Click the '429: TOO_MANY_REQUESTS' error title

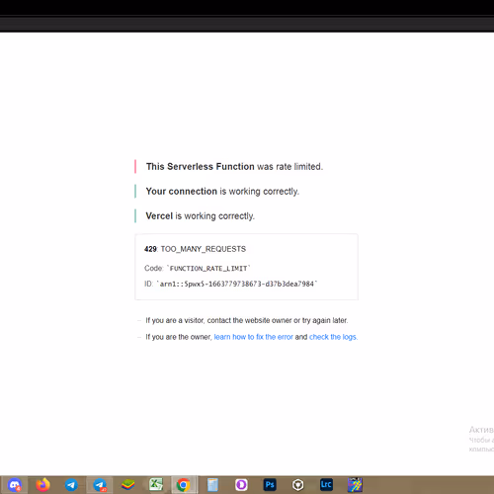click(x=195, y=249)
